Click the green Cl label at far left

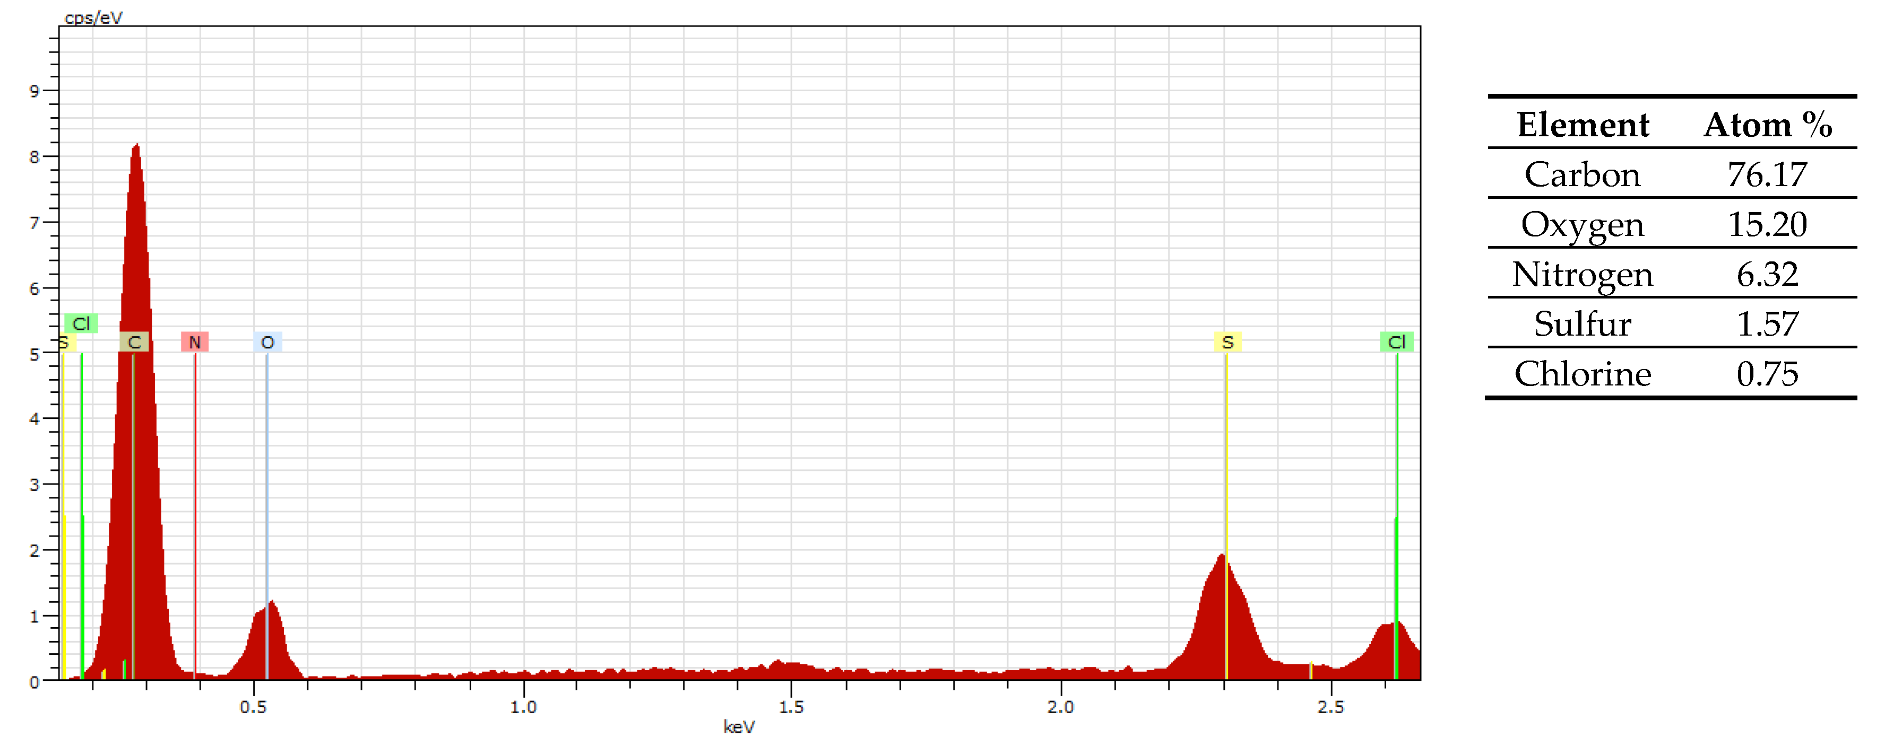coord(81,323)
